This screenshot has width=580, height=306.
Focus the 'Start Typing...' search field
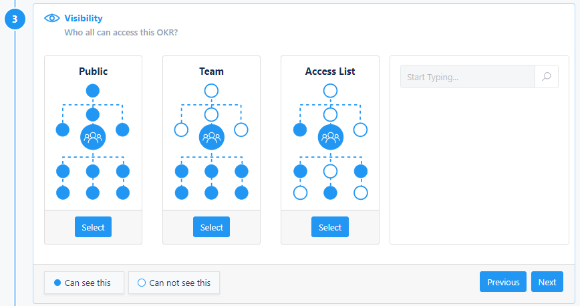click(x=467, y=77)
